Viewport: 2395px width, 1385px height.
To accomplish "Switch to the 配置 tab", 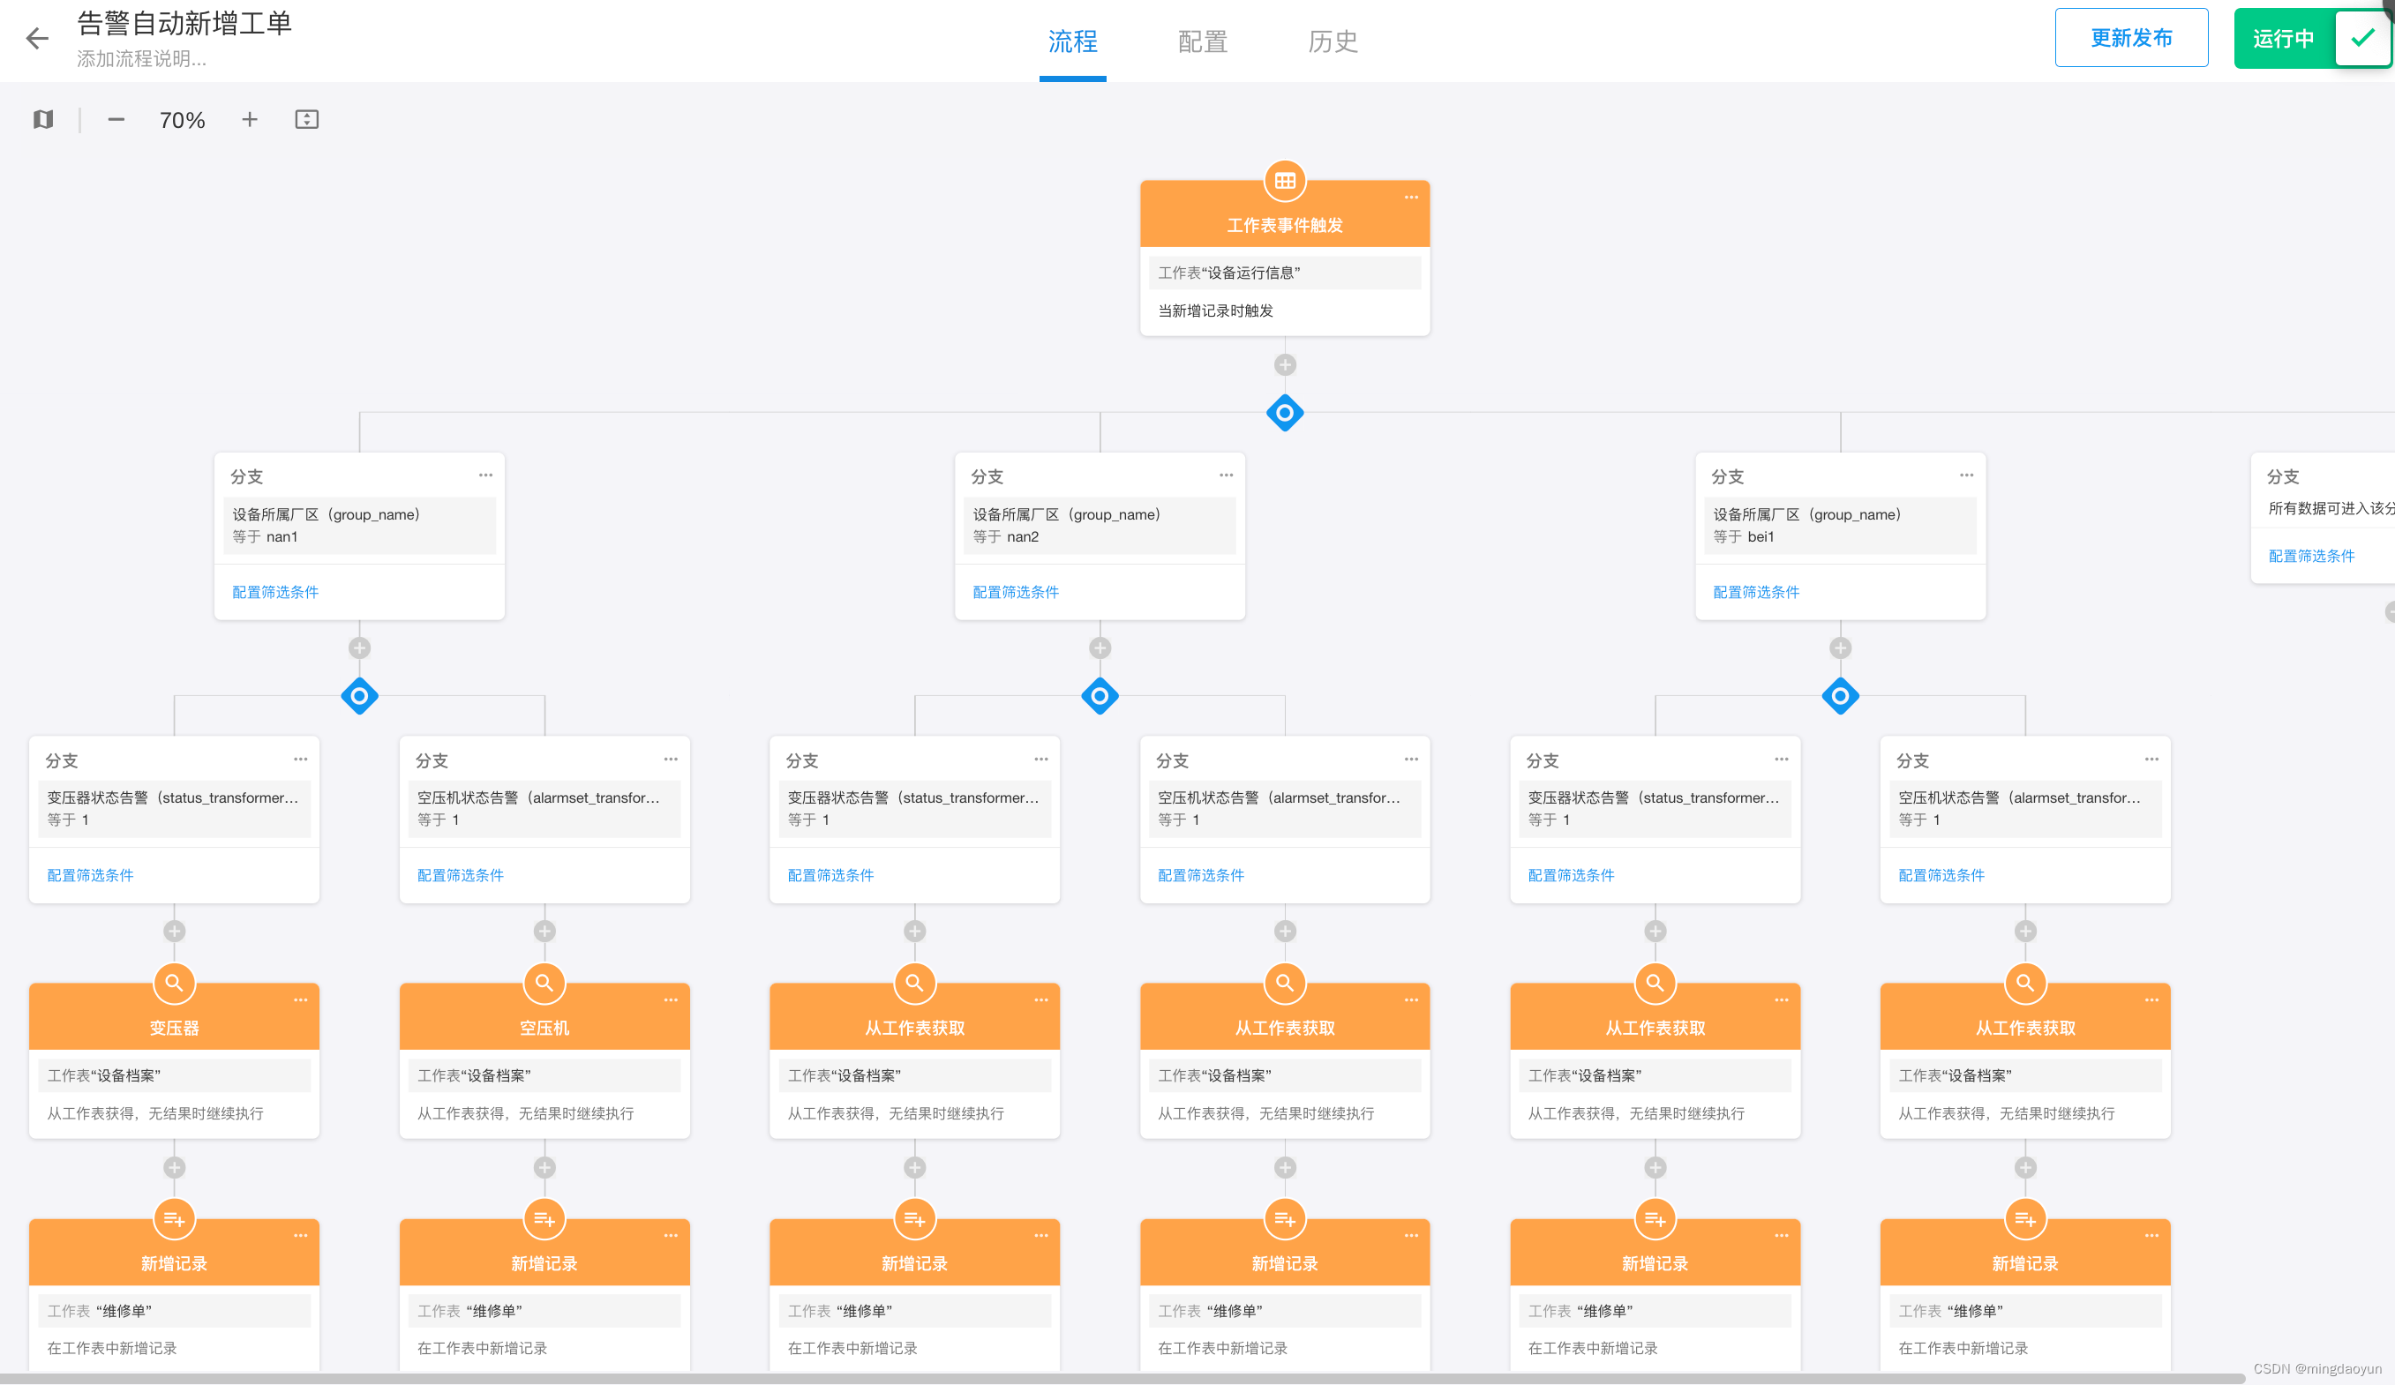I will (x=1203, y=41).
